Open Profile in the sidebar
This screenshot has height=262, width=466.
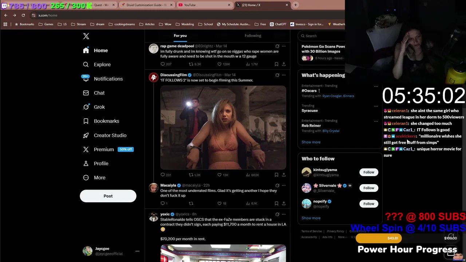(x=95, y=163)
